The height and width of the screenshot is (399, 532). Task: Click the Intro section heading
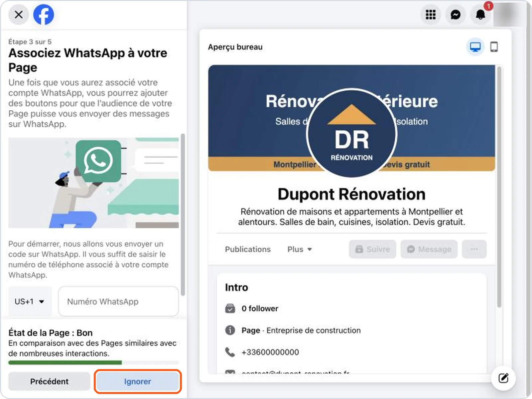pos(236,287)
